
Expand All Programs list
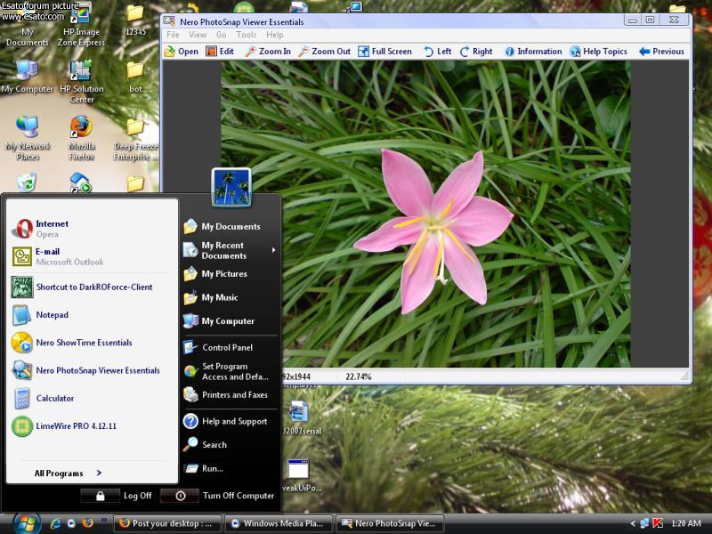click(69, 473)
